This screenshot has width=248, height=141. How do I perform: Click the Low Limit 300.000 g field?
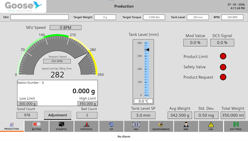click(27, 104)
